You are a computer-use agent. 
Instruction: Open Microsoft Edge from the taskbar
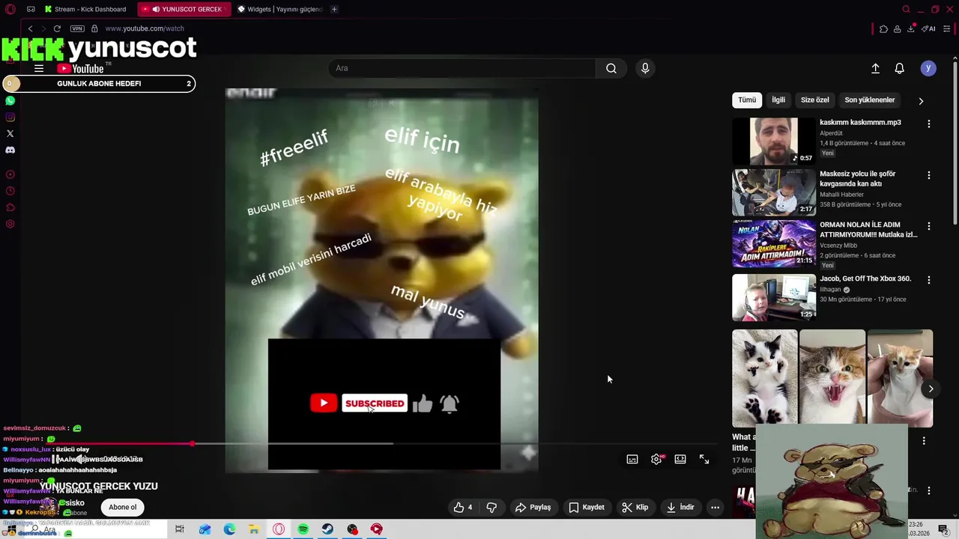click(x=229, y=529)
